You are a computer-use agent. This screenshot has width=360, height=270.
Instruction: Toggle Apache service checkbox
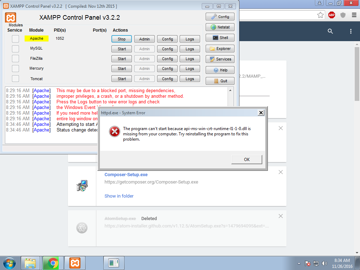click(15, 39)
